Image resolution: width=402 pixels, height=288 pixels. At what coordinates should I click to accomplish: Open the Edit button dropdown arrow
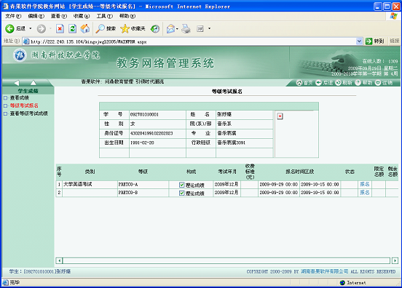tap(209, 28)
